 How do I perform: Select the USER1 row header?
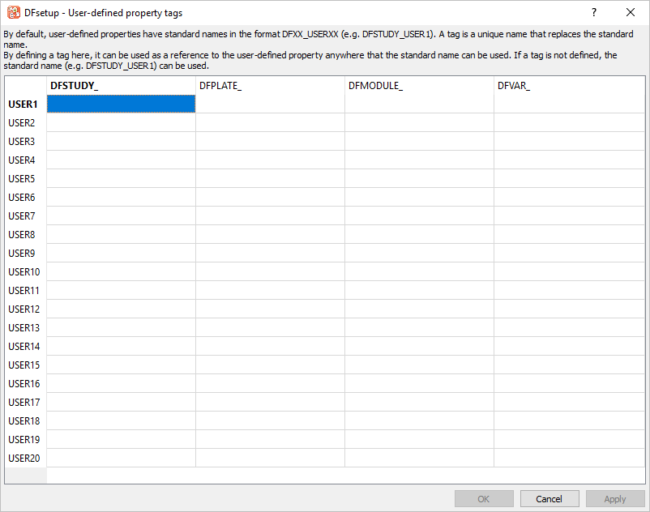pos(24,105)
